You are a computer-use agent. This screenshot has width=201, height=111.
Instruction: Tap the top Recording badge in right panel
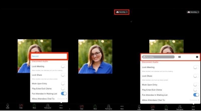[193, 12]
